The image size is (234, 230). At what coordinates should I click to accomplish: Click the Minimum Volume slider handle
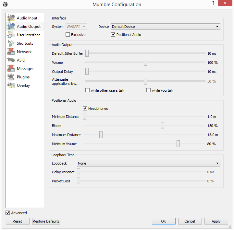[178, 144]
